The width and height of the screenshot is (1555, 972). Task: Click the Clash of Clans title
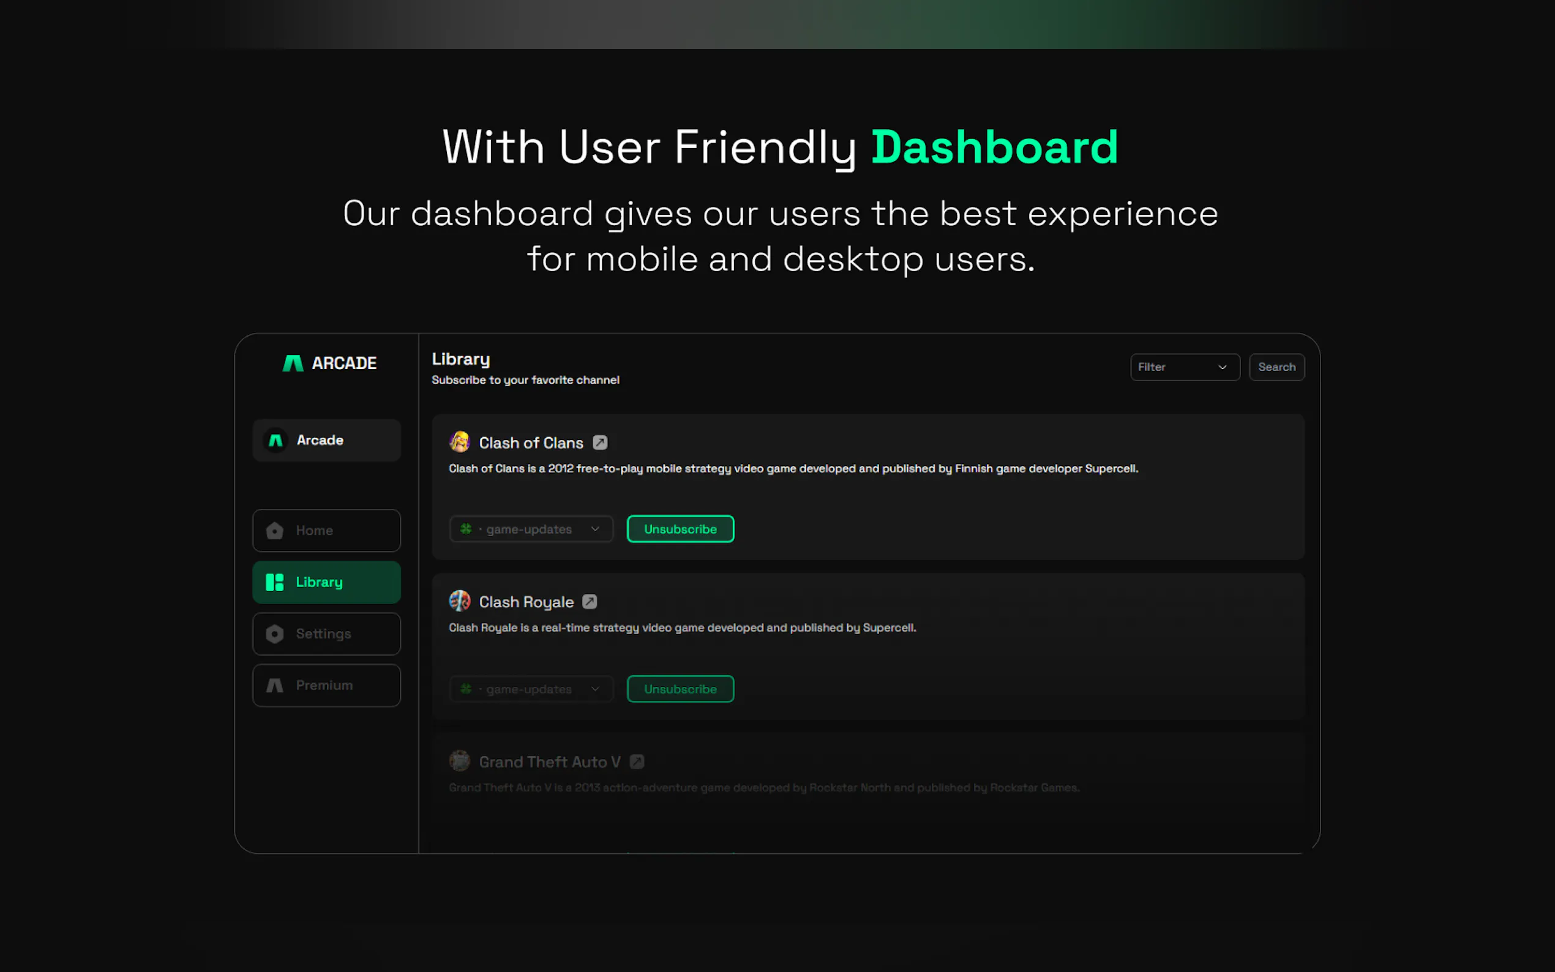point(531,443)
